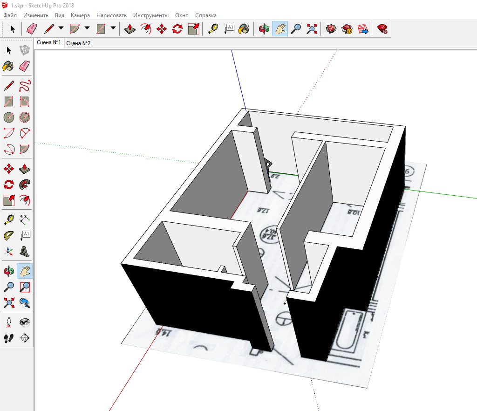This screenshot has width=477, height=411.
Task: Open the Extension Manager ruby icon
Action: tap(382, 29)
